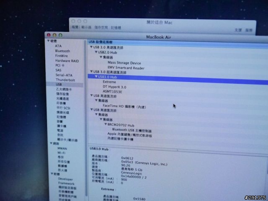Select 乙太網路卡 in the sidebar

pos(64,89)
